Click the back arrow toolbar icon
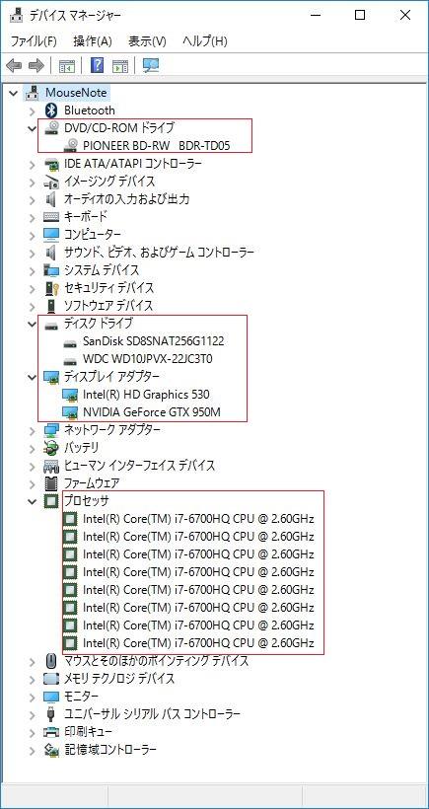429x809 pixels. (x=14, y=65)
